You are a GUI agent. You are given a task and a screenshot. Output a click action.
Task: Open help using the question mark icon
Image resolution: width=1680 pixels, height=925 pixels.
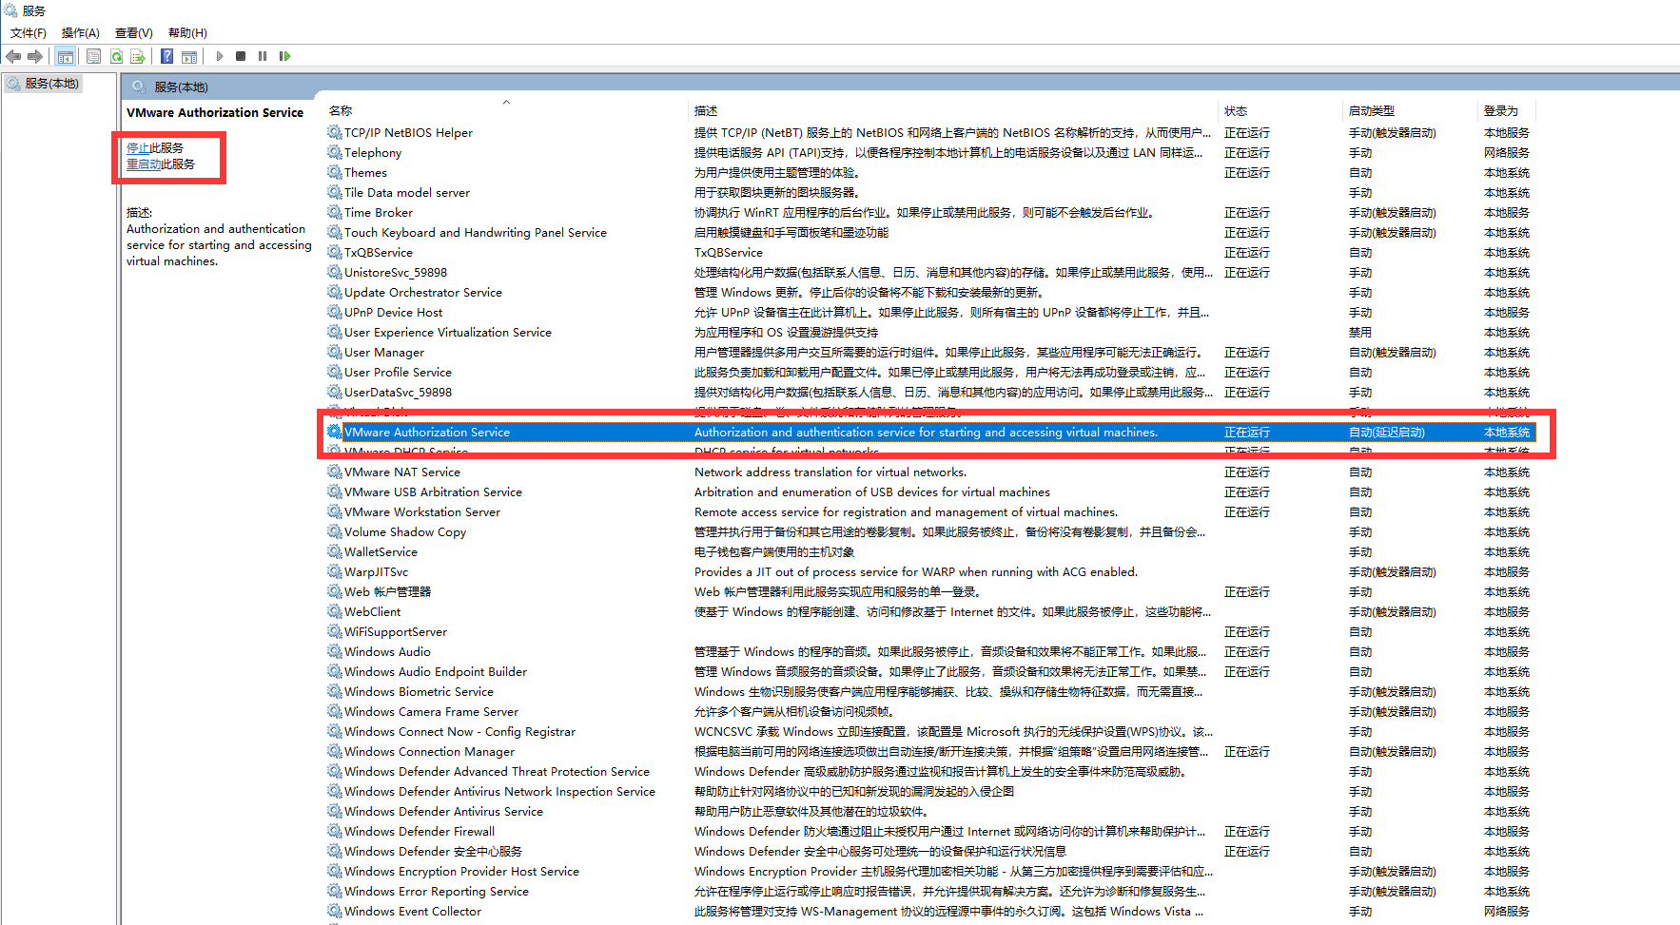coord(166,56)
